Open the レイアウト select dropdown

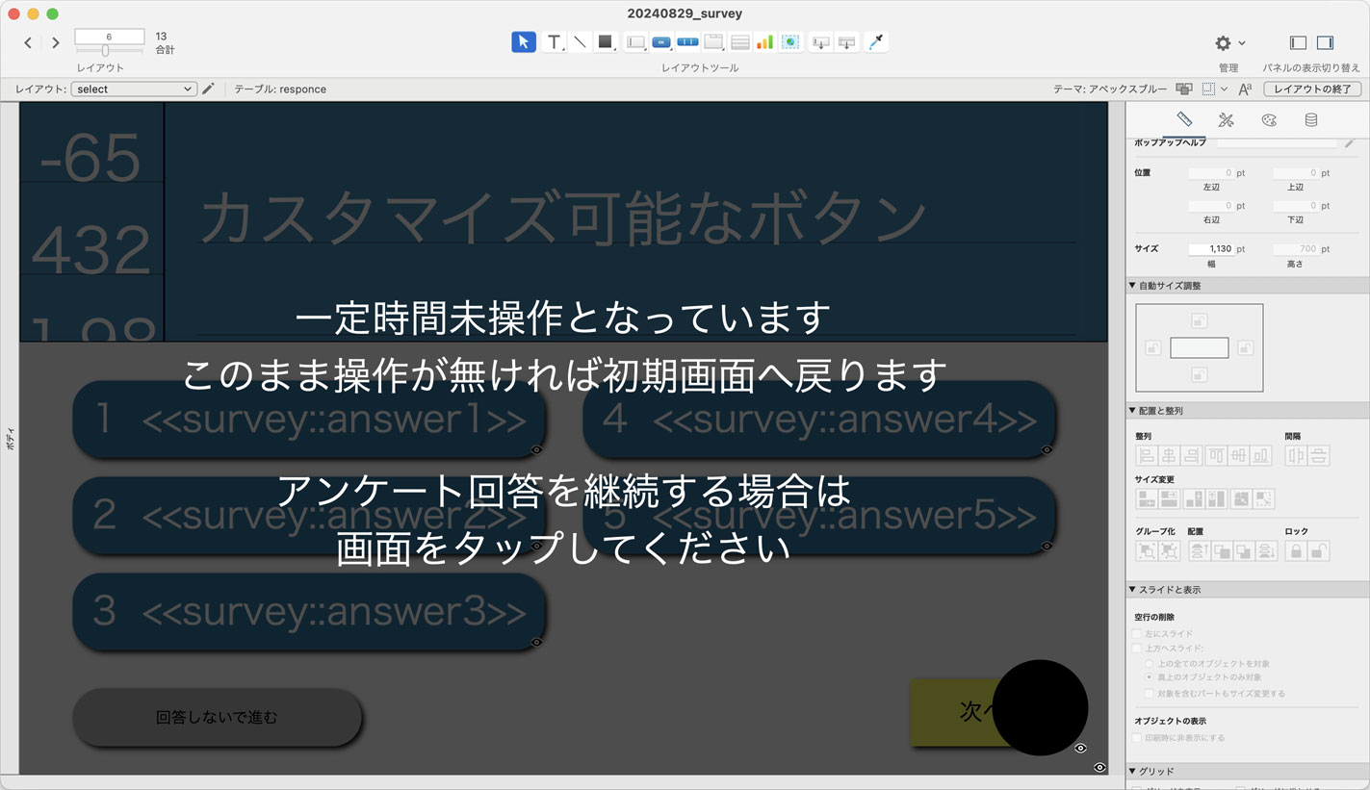click(x=134, y=89)
